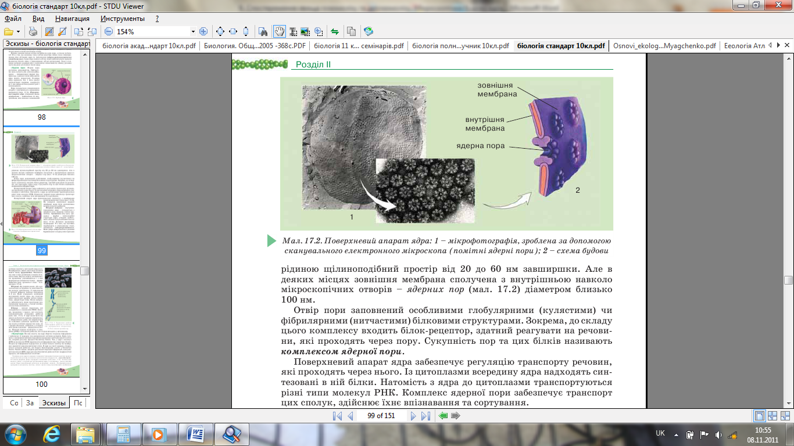Enable facing pages layout view
Image resolution: width=794 pixels, height=446 pixels.
tap(772, 416)
